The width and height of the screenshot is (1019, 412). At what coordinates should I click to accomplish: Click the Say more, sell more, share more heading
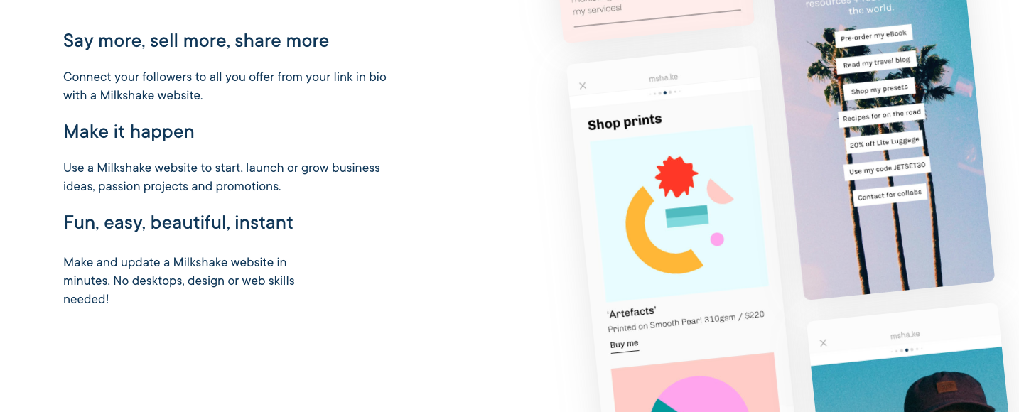pyautogui.click(x=196, y=40)
